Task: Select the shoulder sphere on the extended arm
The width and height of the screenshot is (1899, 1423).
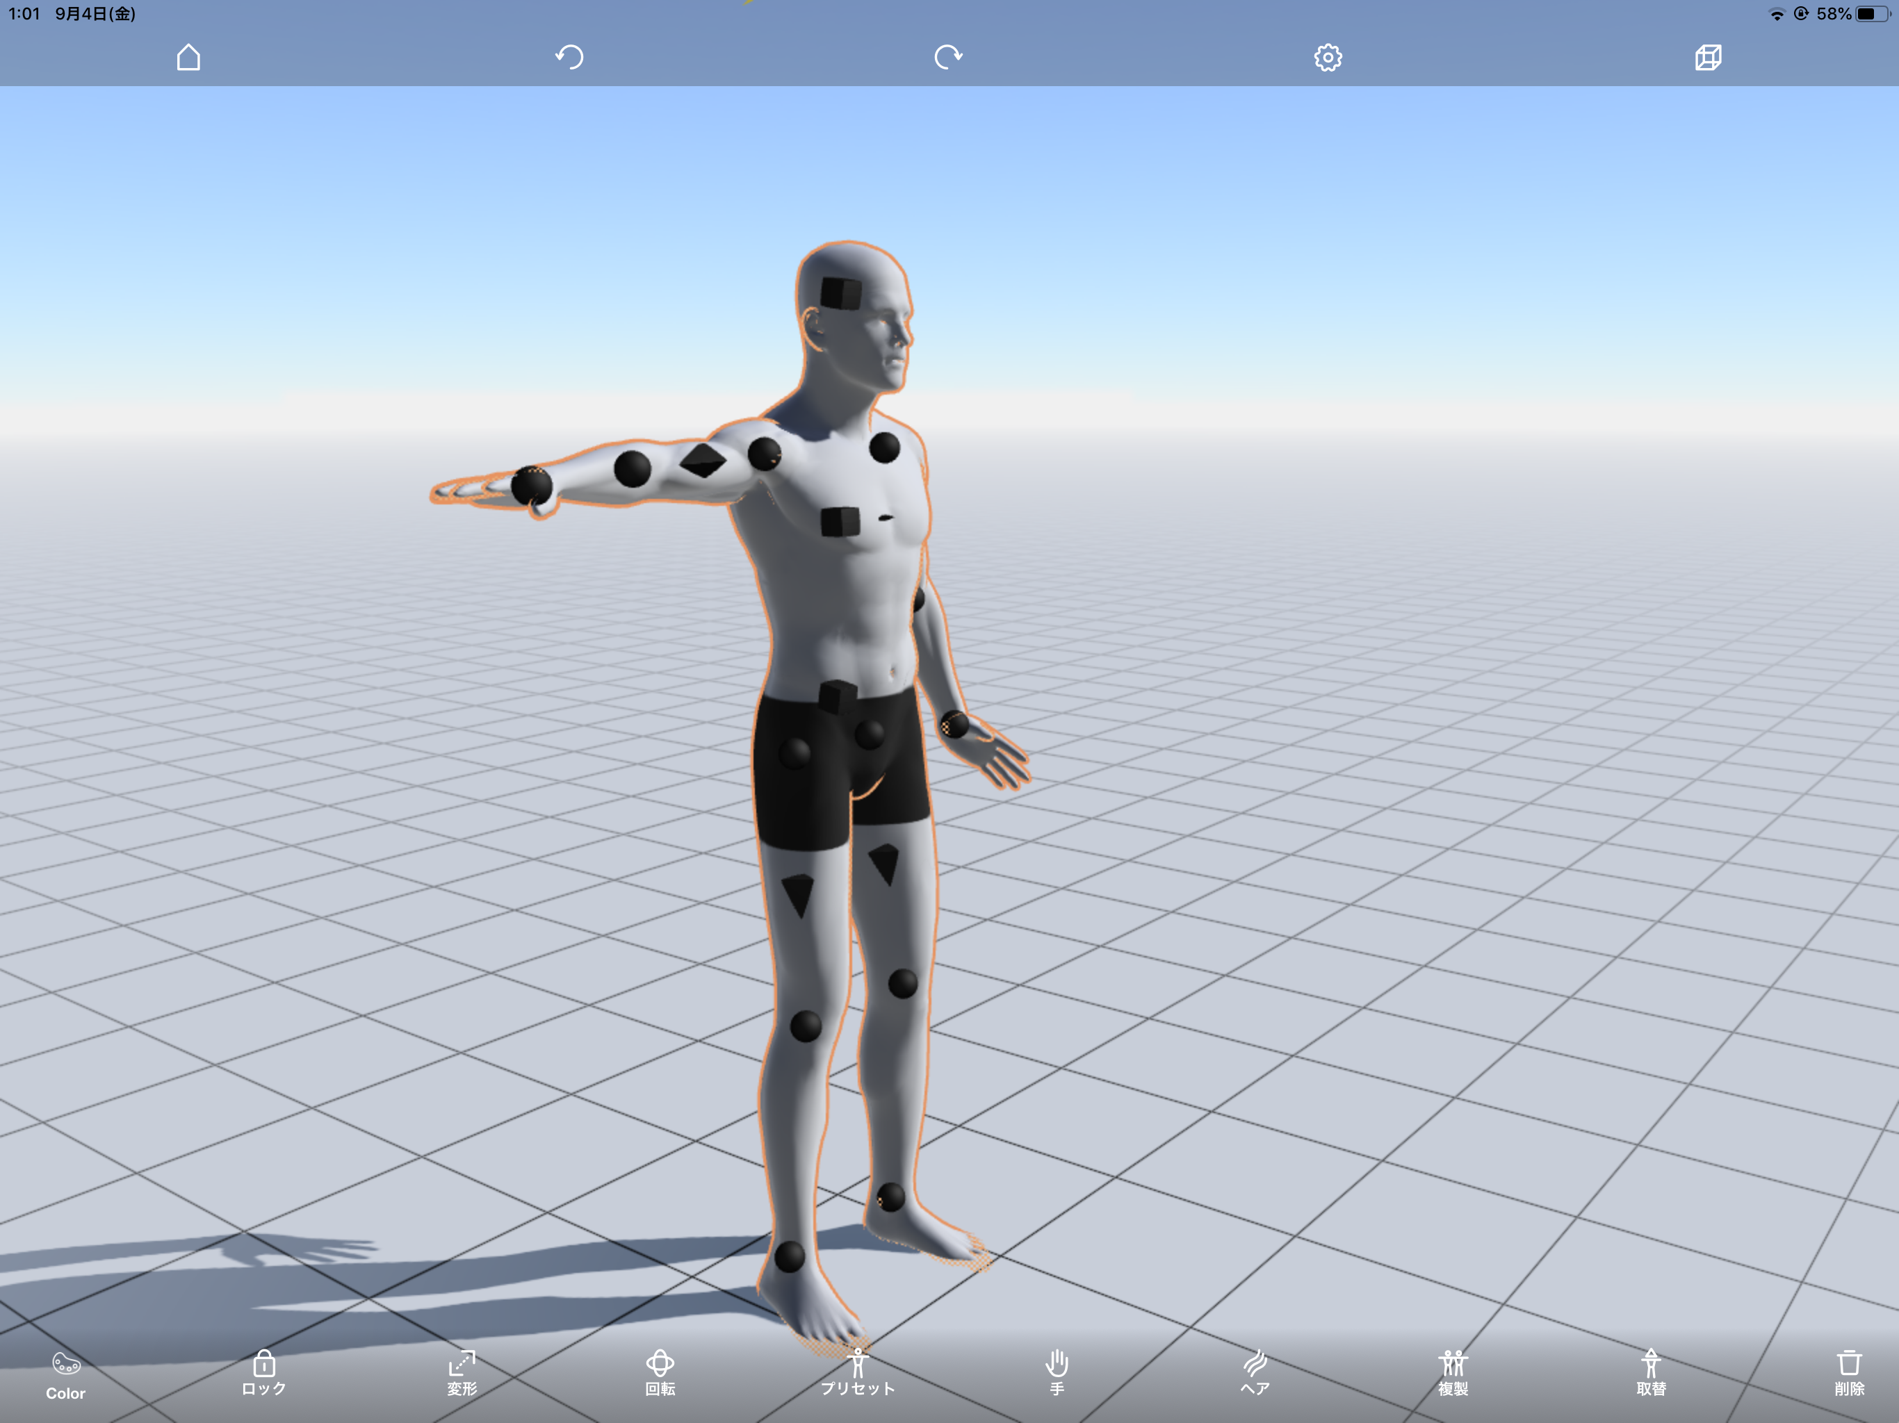Action: pos(764,454)
